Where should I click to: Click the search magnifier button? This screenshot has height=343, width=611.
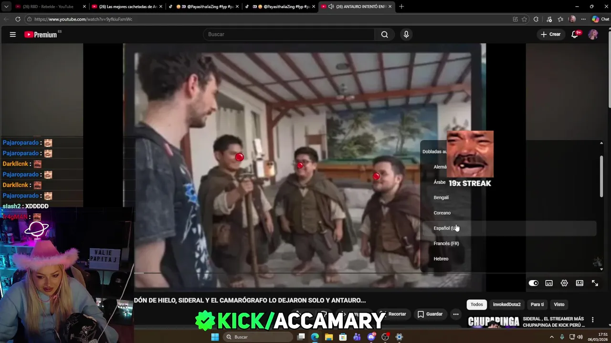(385, 34)
